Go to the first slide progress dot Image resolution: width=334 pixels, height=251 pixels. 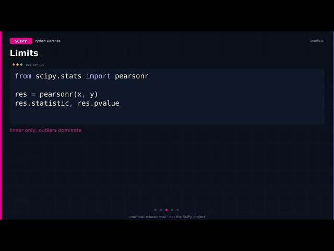tap(156, 210)
